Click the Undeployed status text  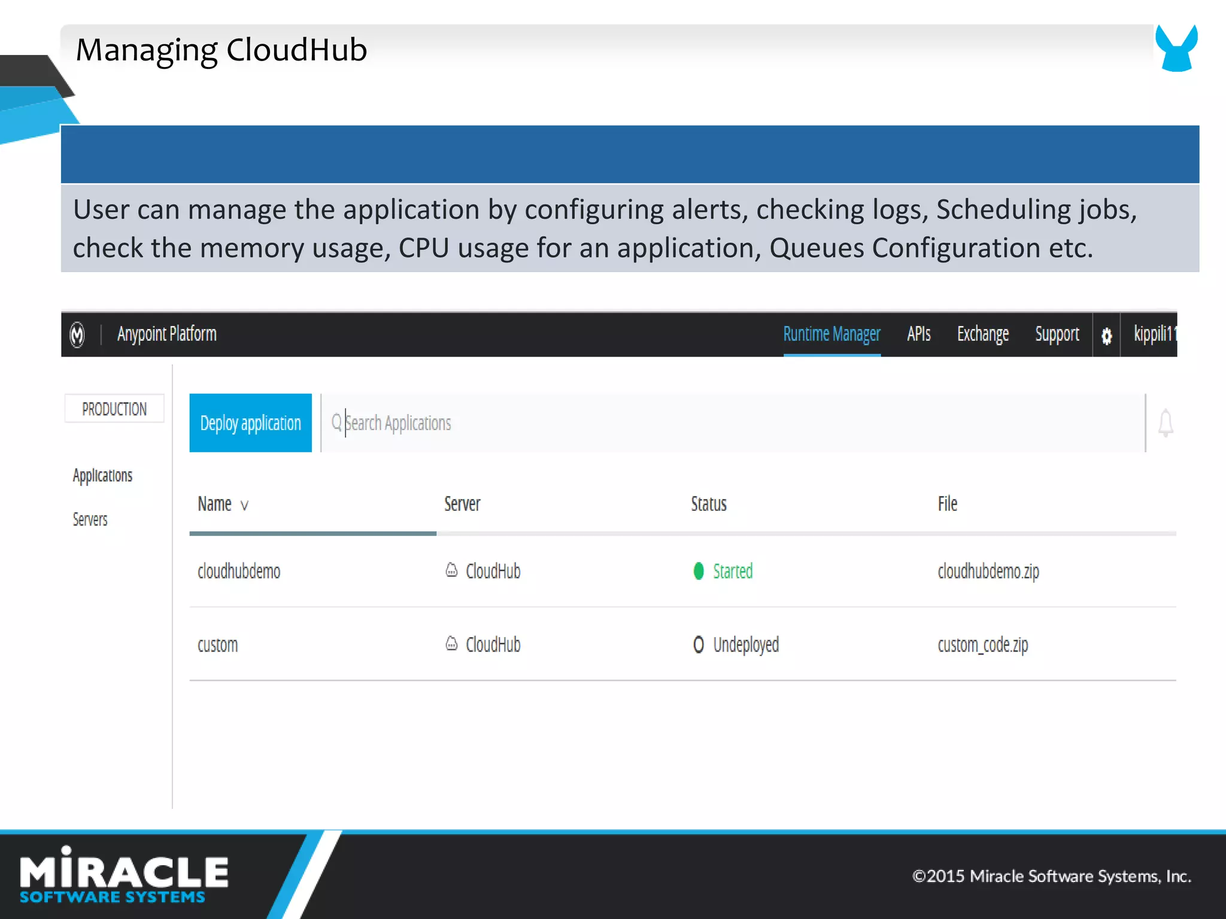[x=746, y=645]
